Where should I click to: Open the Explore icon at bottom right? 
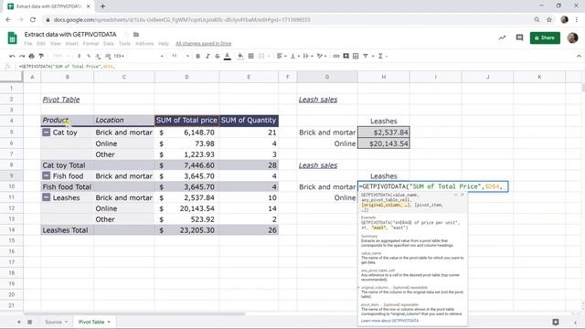click(x=556, y=322)
